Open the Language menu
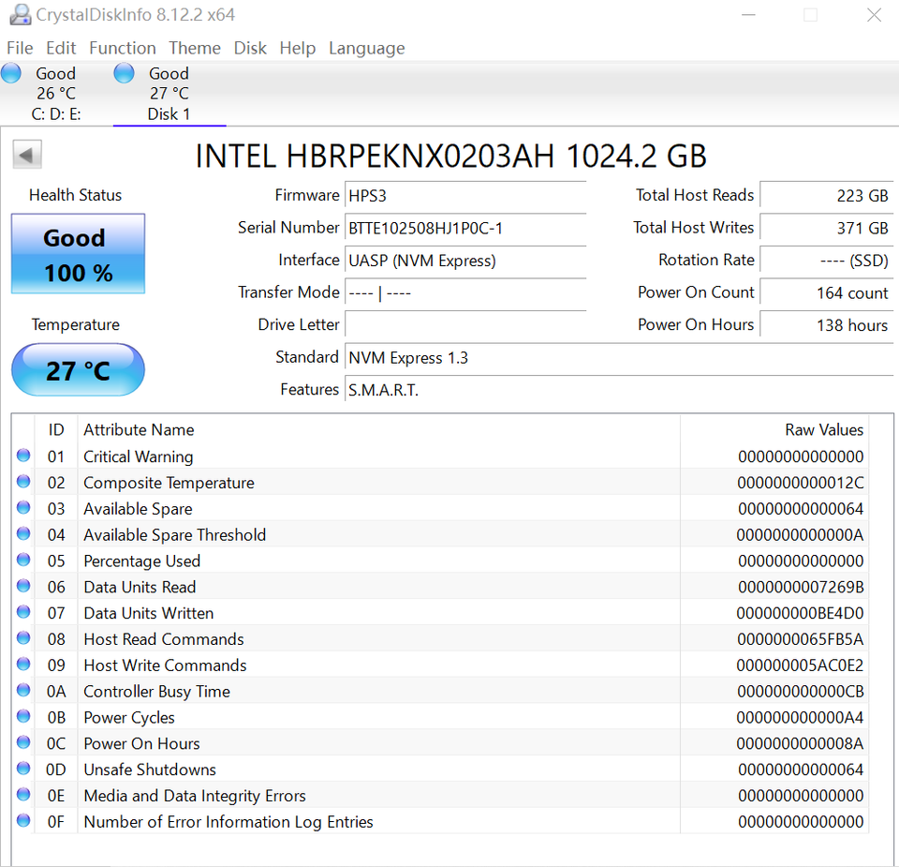 click(x=366, y=48)
